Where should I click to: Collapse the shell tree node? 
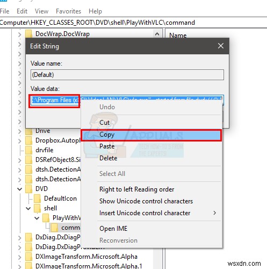coord(28,208)
